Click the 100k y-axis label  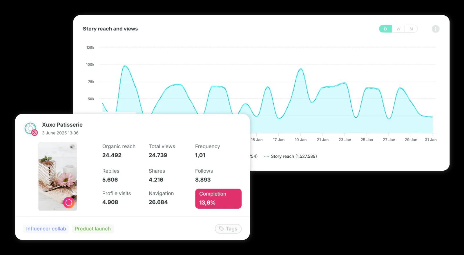(90, 65)
